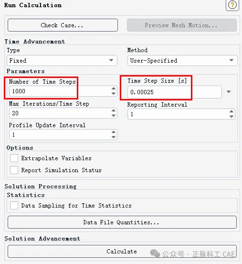Increment Max Iterations/Time Step value

[114, 110]
